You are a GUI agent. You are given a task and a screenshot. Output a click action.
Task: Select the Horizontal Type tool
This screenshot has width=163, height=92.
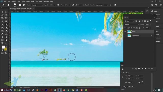pyautogui.click(x=2, y=37)
